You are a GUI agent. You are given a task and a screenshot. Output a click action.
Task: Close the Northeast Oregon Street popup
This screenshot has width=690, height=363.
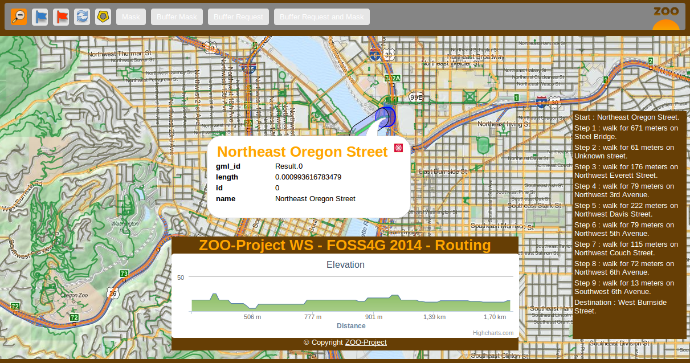(399, 148)
